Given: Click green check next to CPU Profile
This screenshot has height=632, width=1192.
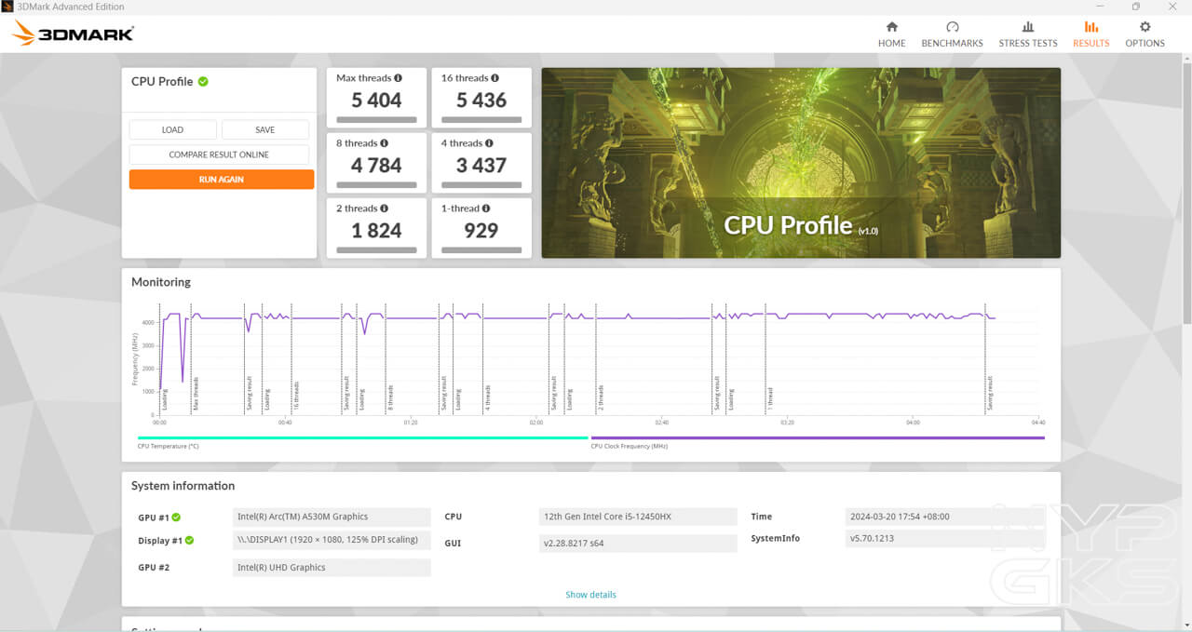Looking at the screenshot, I should tap(203, 81).
